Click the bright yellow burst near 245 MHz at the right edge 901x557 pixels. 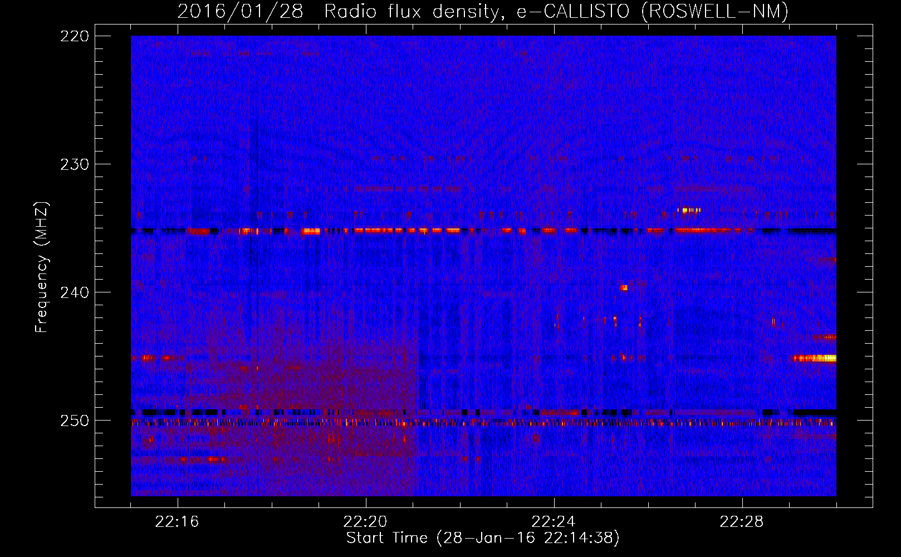pyautogui.click(x=815, y=358)
